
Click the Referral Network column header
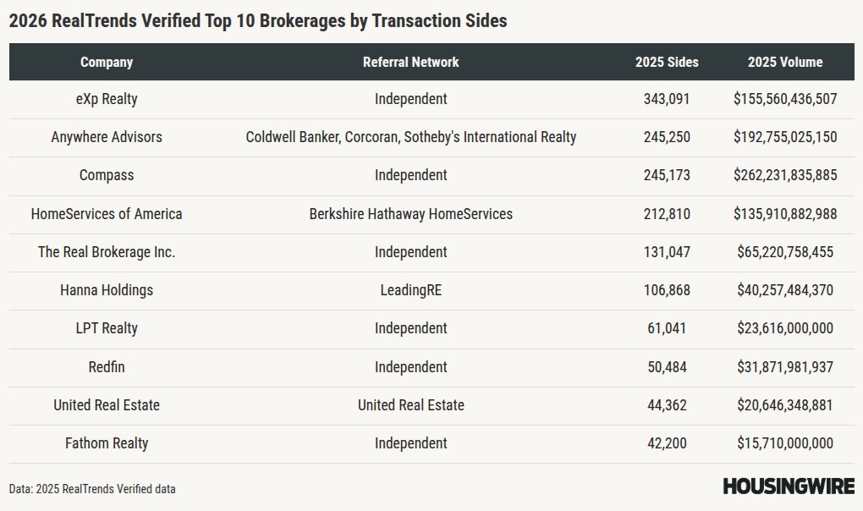point(411,62)
